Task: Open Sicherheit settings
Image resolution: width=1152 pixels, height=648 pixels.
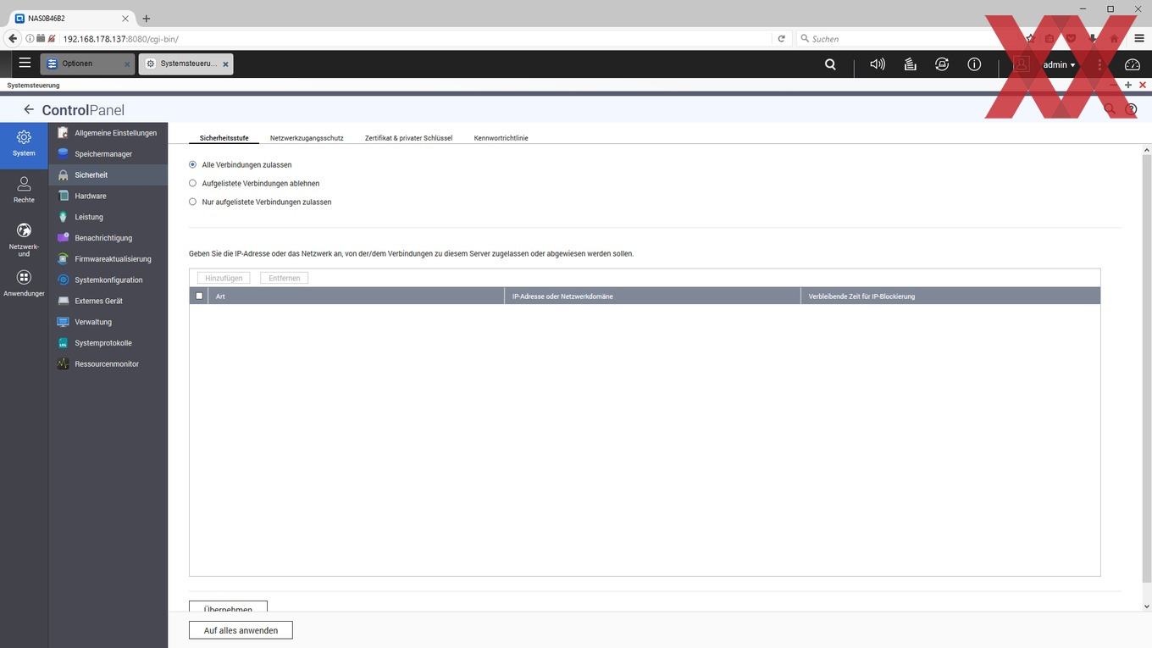Action: [108, 175]
